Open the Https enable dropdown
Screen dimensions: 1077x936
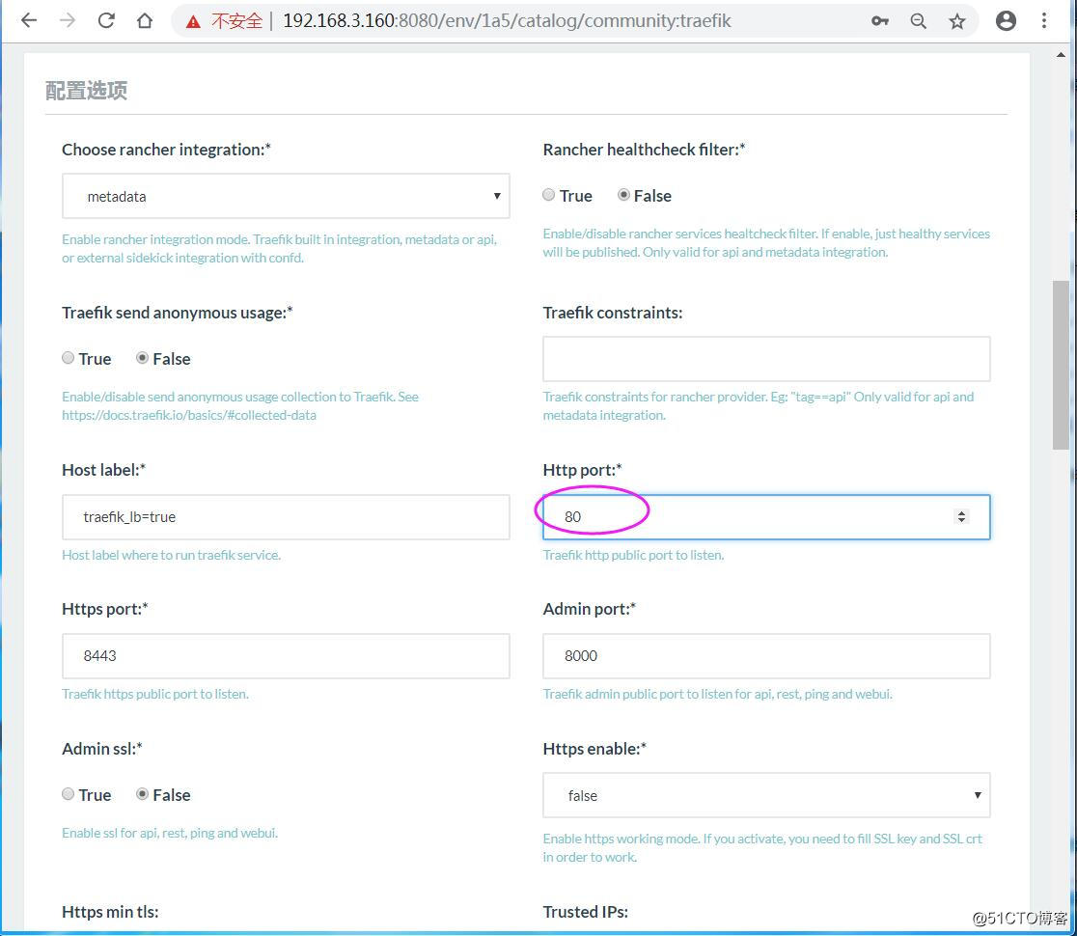point(766,795)
